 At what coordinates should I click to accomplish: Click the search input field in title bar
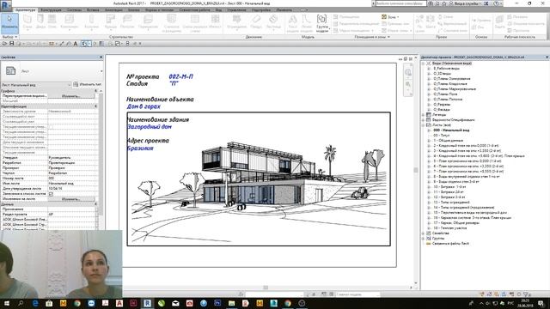point(401,3)
